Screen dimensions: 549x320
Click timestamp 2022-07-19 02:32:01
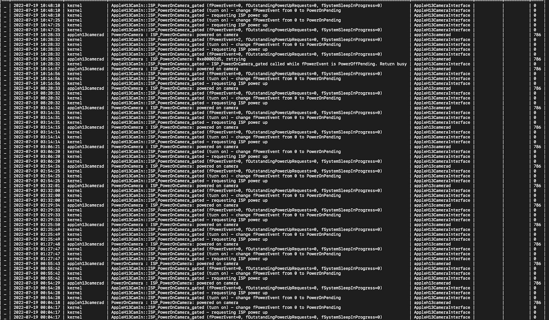coord(37,186)
